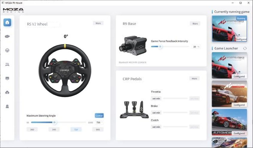Open the Home dashboard in sidebar
This screenshot has height=148, width=253.
point(7,22)
